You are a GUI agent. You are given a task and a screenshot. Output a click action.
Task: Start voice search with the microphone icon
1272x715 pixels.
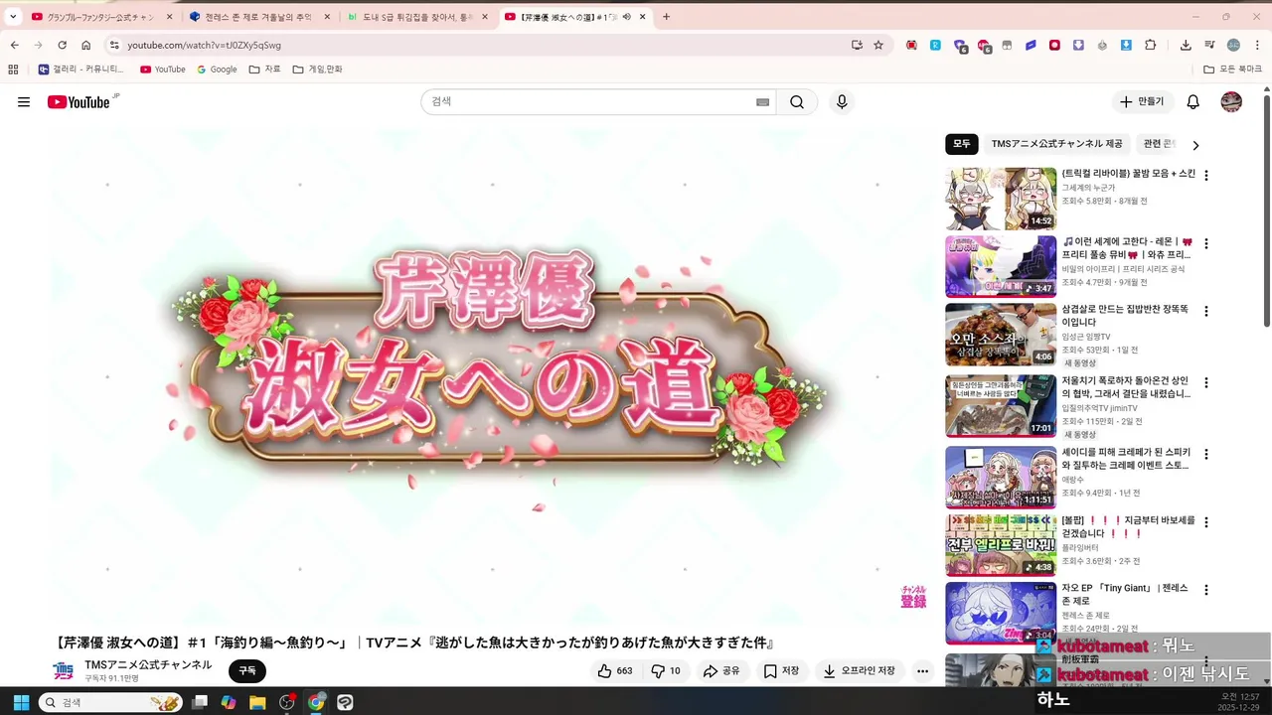842,102
